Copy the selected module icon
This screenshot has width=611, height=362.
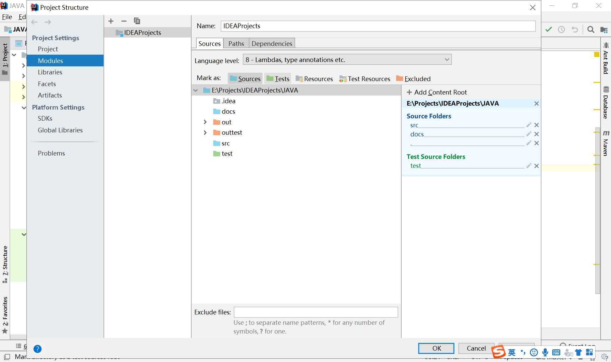click(x=137, y=21)
